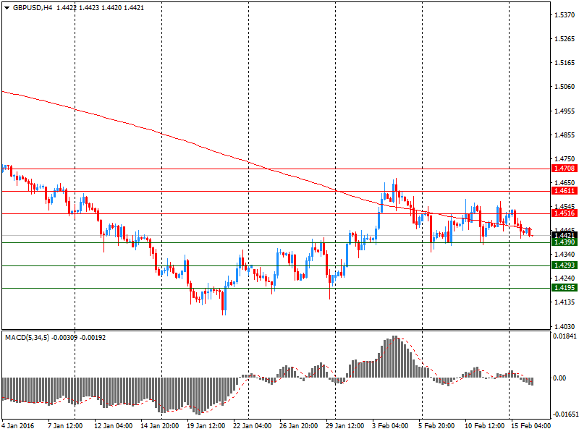Click the black 1.4421 current price label
This screenshot has height=434, width=579.
point(565,235)
